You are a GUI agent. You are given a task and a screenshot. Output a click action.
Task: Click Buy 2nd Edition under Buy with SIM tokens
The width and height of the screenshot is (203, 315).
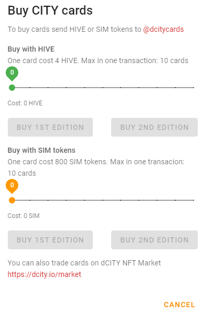[154, 240]
